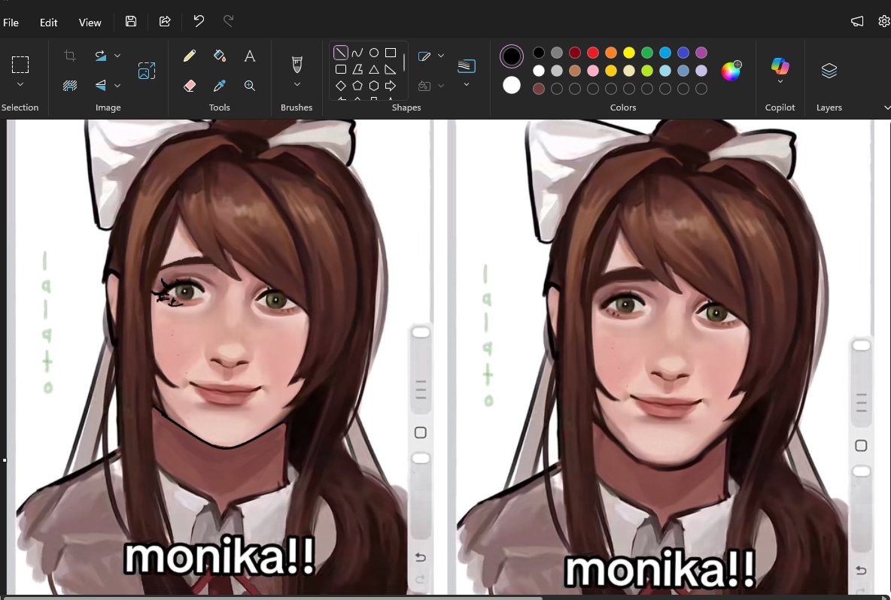Image resolution: width=891 pixels, height=600 pixels.
Task: Click the Remove background icon
Action: pos(70,86)
